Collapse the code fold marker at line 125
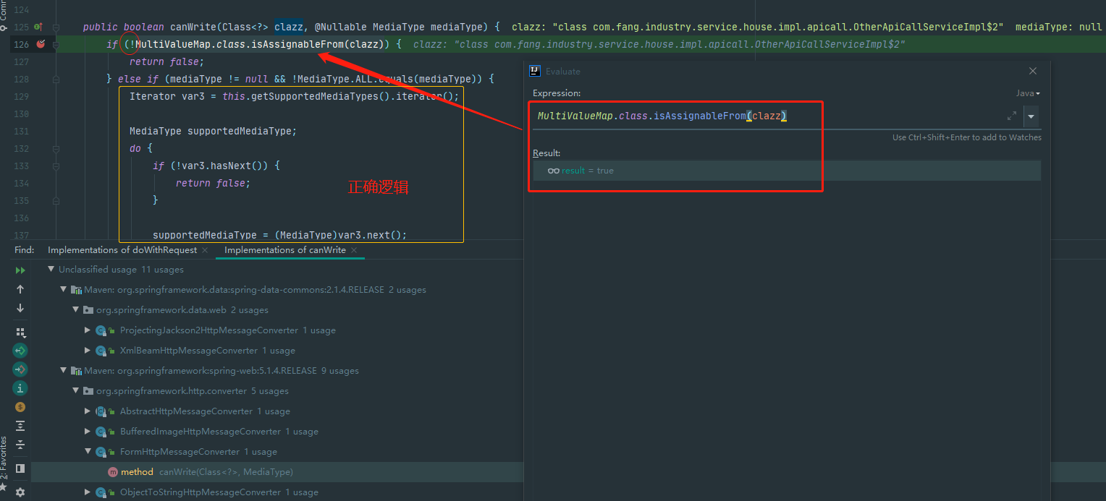The width and height of the screenshot is (1106, 501). click(x=56, y=27)
